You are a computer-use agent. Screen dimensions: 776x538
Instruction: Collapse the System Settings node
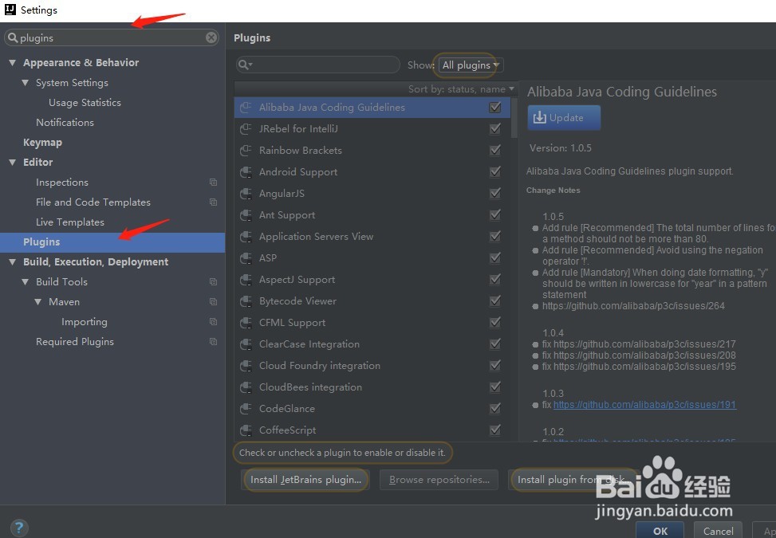point(26,83)
